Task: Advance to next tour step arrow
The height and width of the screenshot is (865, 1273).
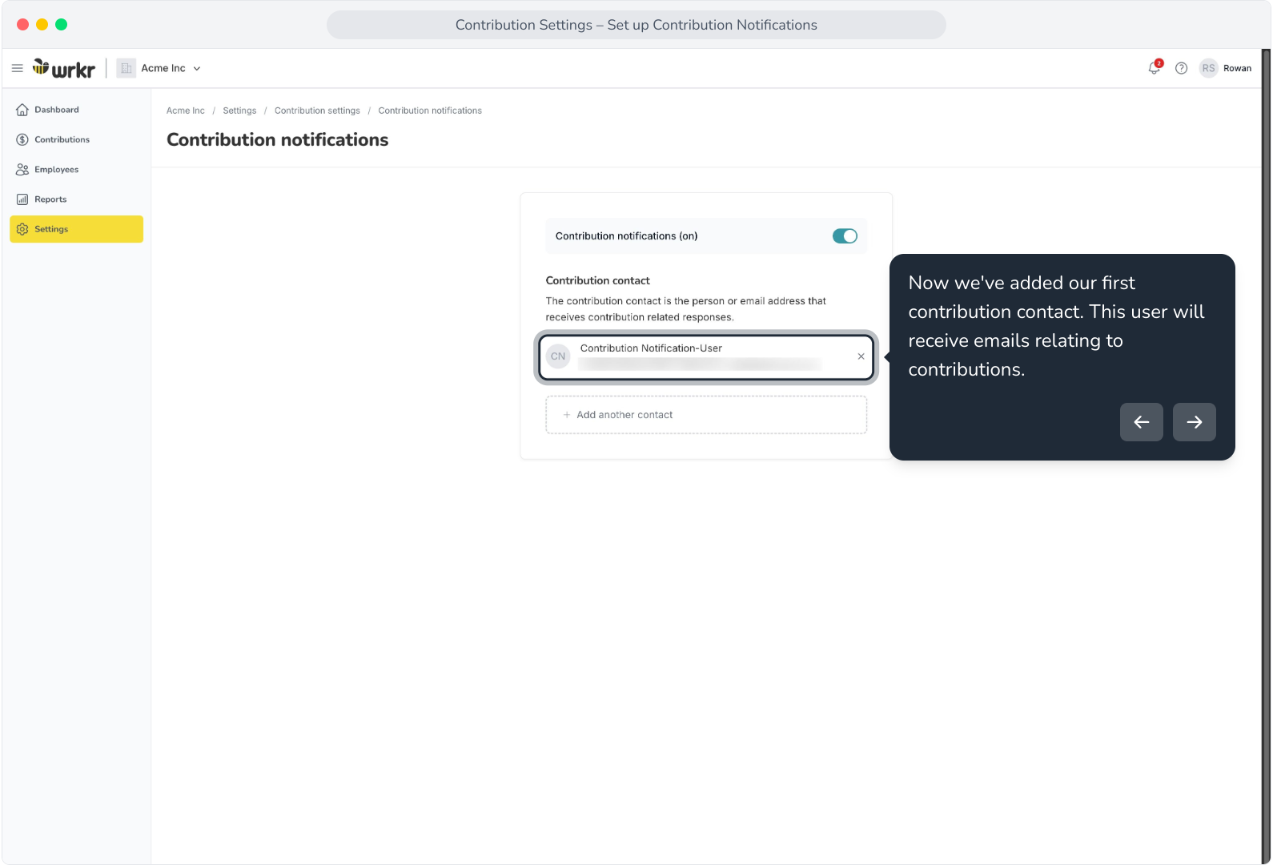Action: coord(1195,422)
